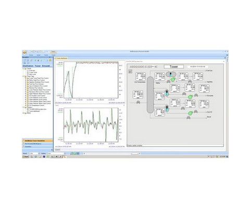Select Tower dashboard under the Displays folder

pyautogui.click(x=34, y=111)
